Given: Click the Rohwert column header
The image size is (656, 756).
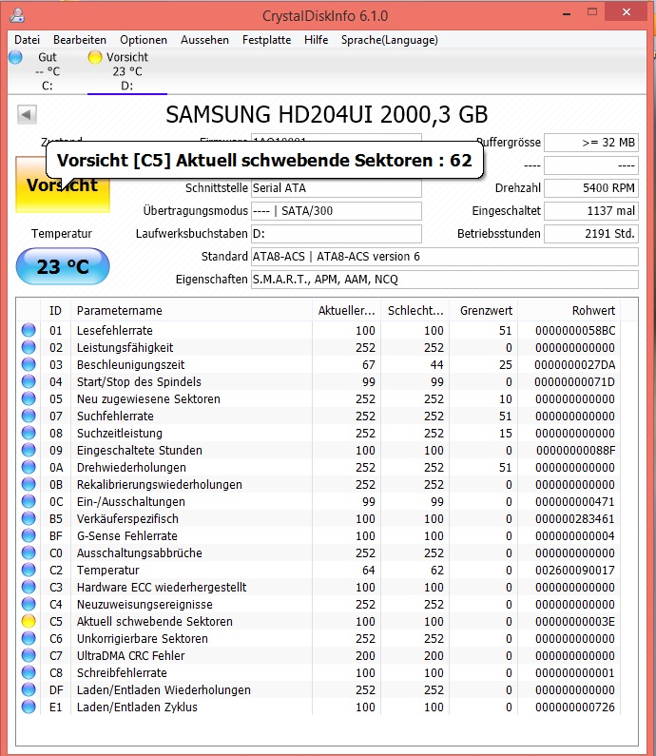Looking at the screenshot, I should coord(569,311).
